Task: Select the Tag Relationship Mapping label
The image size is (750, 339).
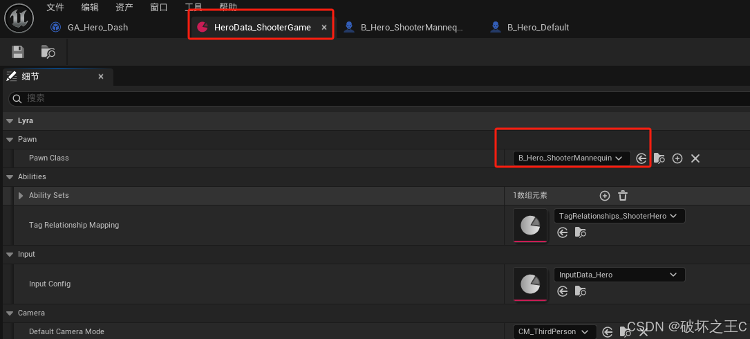Action: tap(74, 225)
